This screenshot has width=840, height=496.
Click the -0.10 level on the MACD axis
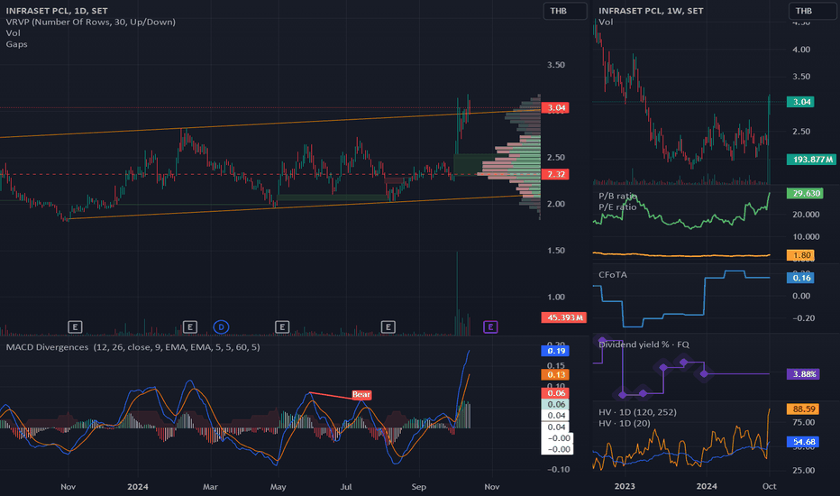tap(558, 469)
